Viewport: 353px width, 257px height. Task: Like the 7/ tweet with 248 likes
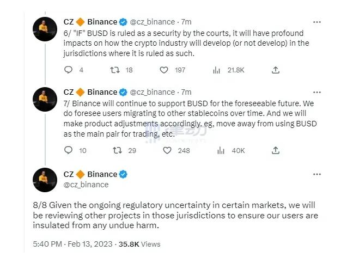[x=164, y=150]
